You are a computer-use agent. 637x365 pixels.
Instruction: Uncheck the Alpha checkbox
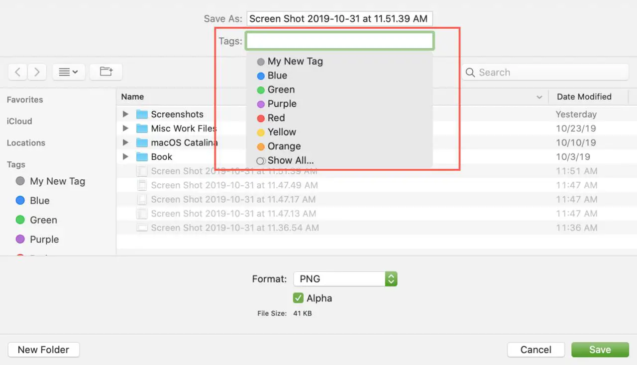click(x=298, y=298)
